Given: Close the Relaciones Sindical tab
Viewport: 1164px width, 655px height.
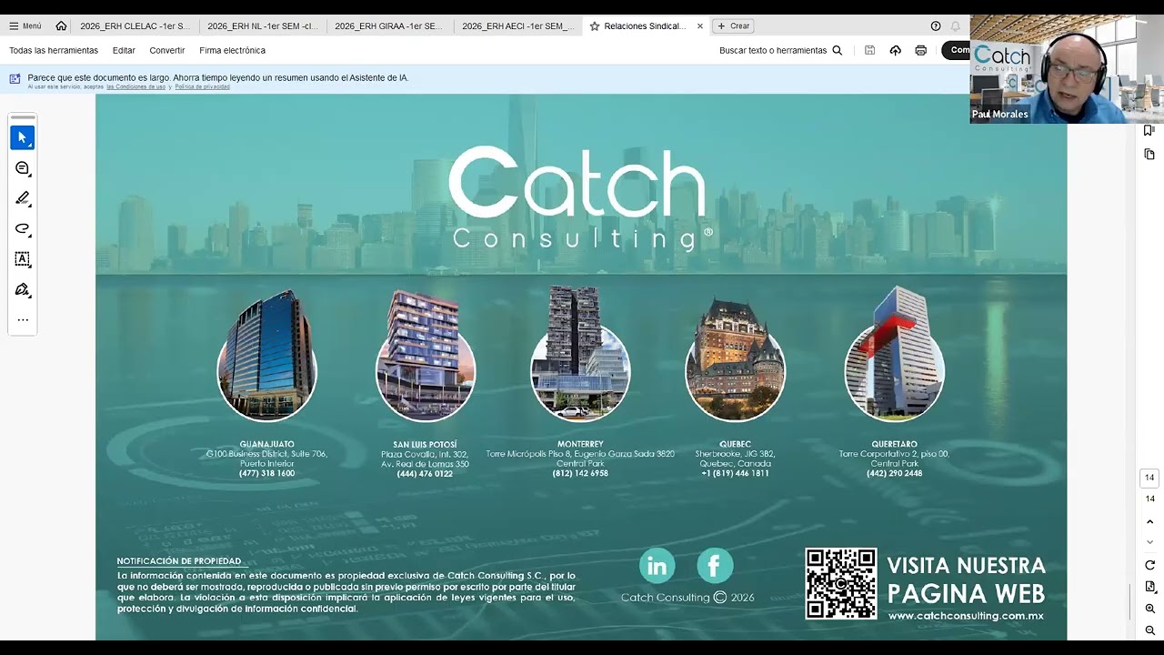Looking at the screenshot, I should point(700,26).
